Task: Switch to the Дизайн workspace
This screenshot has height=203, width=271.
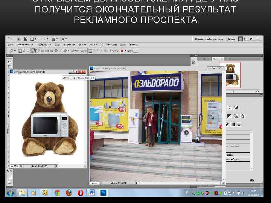Action: click(231, 39)
